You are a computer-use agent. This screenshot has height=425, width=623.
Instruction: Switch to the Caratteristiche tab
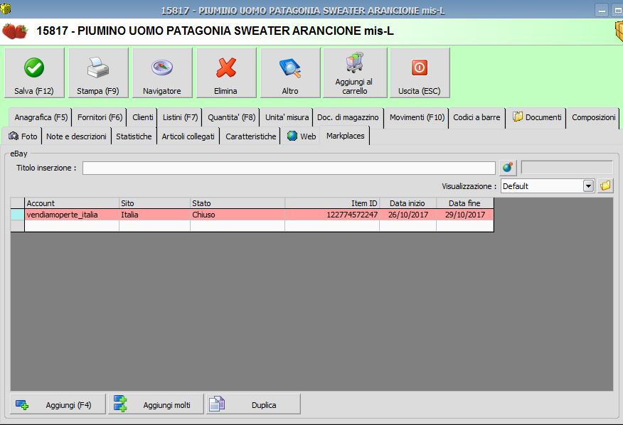click(251, 136)
